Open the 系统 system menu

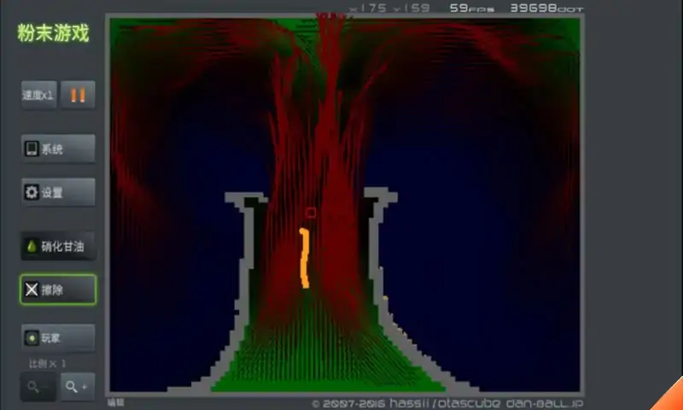57,149
